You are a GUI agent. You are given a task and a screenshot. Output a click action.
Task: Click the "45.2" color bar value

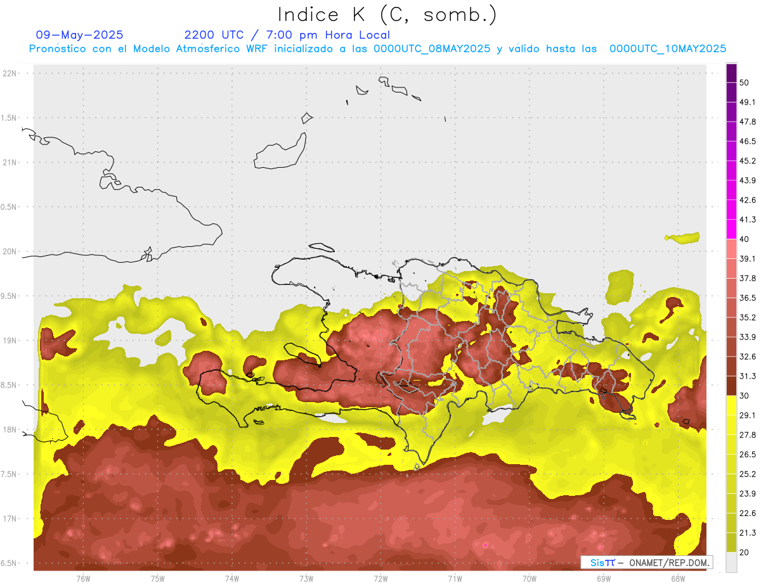(748, 161)
